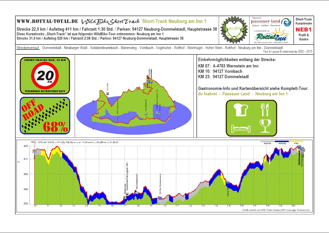Screen dimensions: 329x233
Task: Click the Naturkletterwand marker on elevation profile
Action: 137,193
